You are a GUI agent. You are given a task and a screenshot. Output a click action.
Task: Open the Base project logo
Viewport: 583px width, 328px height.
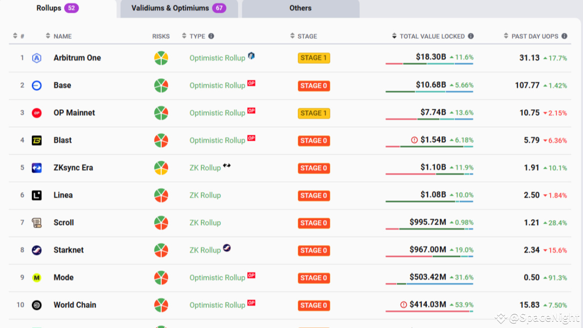tap(36, 85)
